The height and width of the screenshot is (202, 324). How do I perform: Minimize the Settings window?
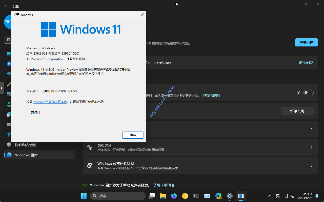295,4
